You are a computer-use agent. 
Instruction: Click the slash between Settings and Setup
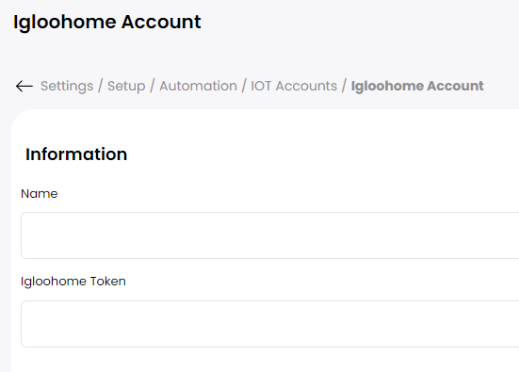click(100, 86)
